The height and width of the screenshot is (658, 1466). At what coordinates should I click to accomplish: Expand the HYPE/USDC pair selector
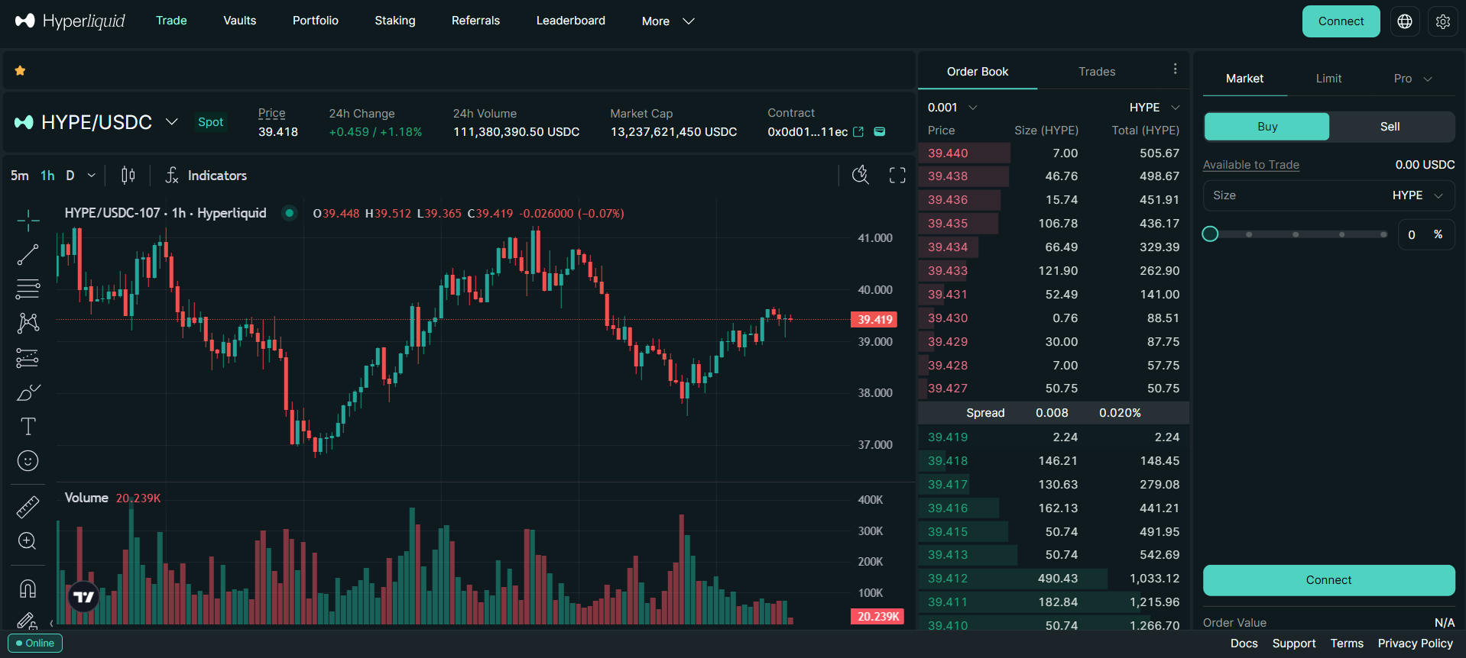[x=172, y=122]
